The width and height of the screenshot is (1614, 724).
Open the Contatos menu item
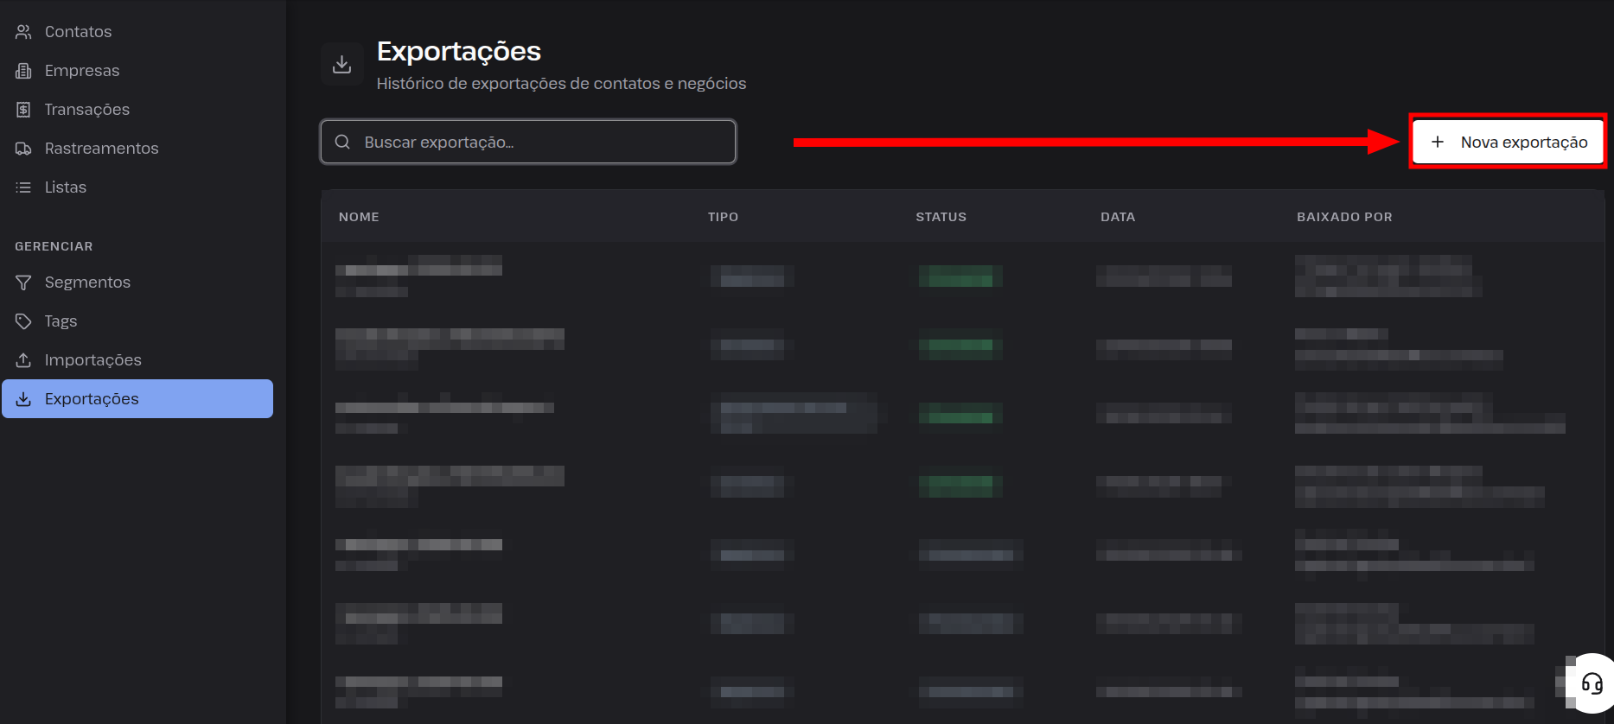[137, 32]
